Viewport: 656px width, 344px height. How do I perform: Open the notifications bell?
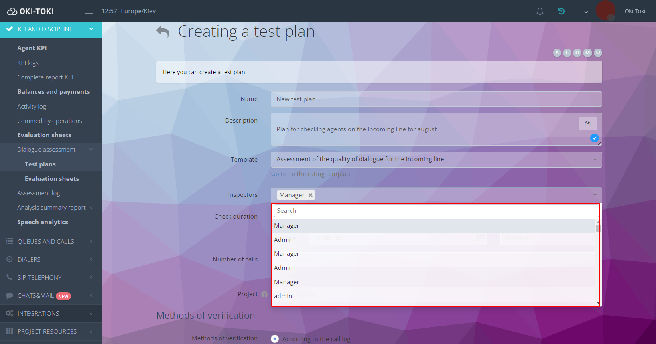540,11
